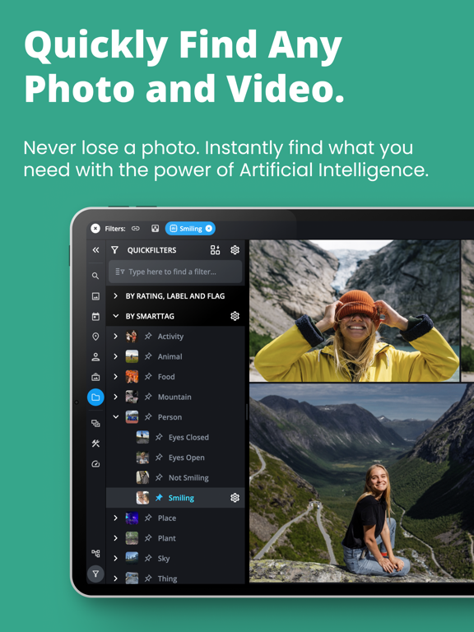Collapse the Person category chevron
The width and height of the screenshot is (474, 632).
(x=116, y=416)
